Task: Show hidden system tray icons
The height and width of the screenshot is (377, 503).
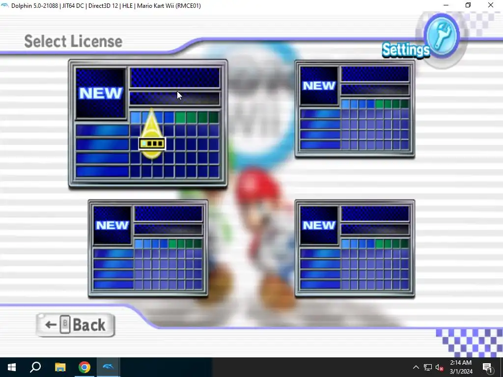Action: click(x=416, y=367)
